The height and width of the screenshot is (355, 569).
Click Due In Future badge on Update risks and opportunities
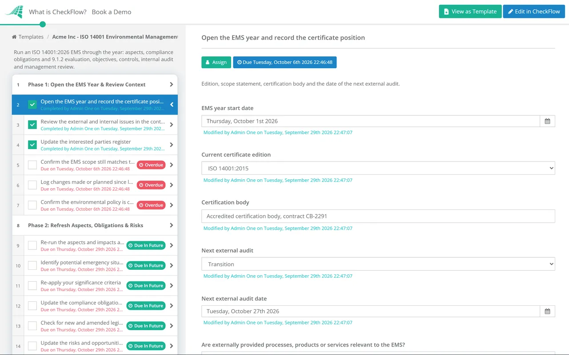(146, 346)
